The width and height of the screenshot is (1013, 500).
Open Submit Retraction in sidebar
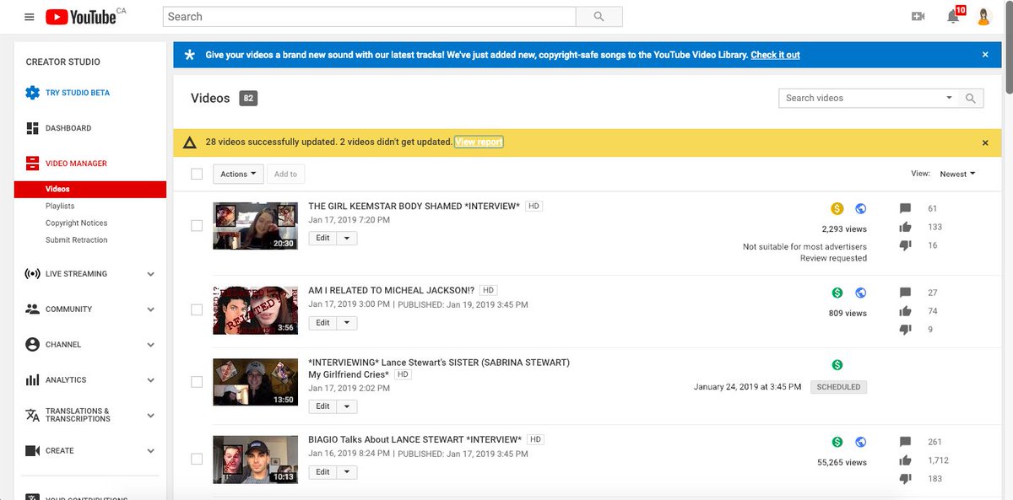(x=76, y=239)
